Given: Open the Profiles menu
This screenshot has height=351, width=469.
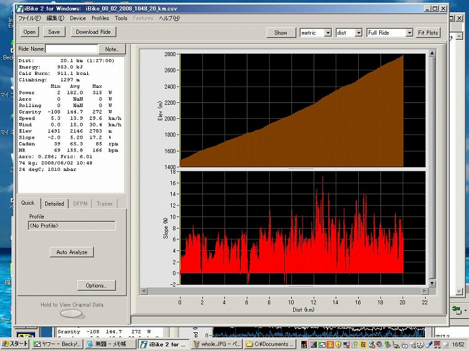Looking at the screenshot, I should coord(100,18).
